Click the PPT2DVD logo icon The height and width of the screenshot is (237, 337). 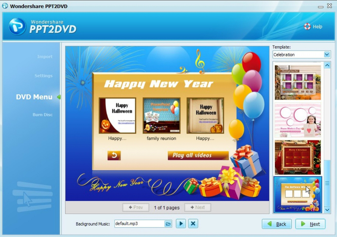pyautogui.click(x=17, y=27)
